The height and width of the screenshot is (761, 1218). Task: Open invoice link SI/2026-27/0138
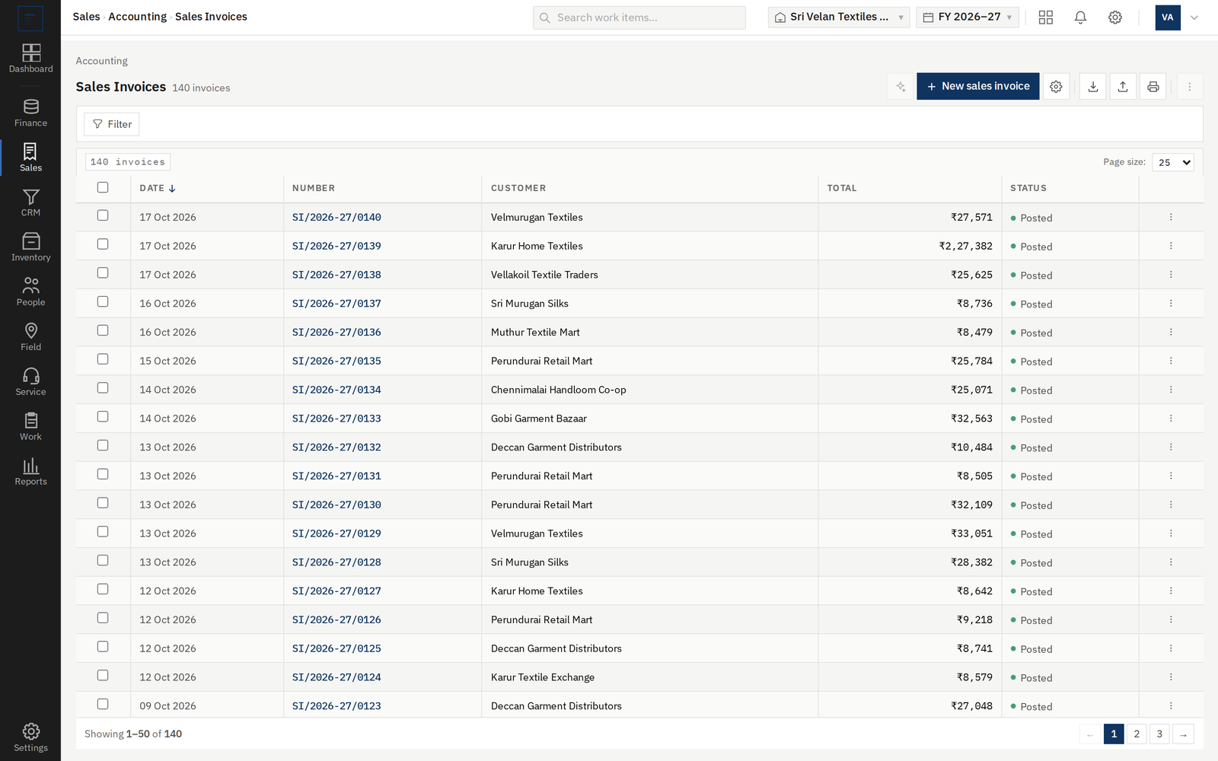336,275
